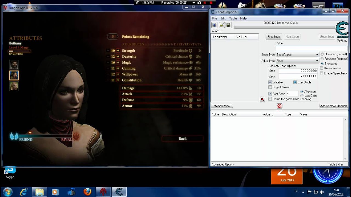The image size is (351, 197).
Task: Click the Friend-Rival friendship meter
Action: [45, 136]
